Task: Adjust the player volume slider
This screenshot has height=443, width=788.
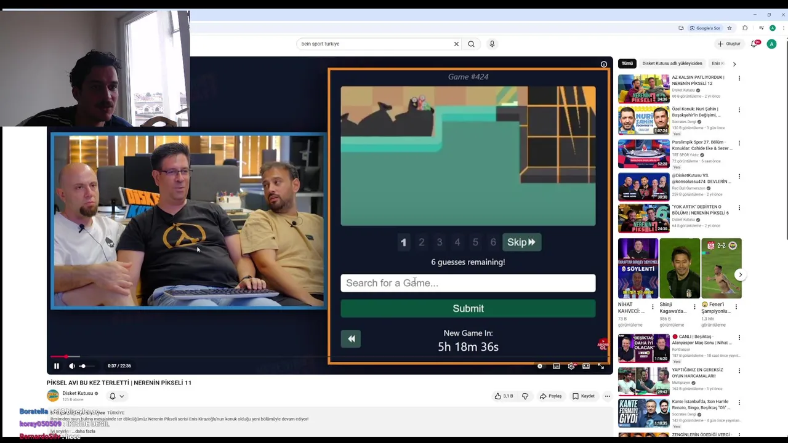Action: [x=87, y=366]
